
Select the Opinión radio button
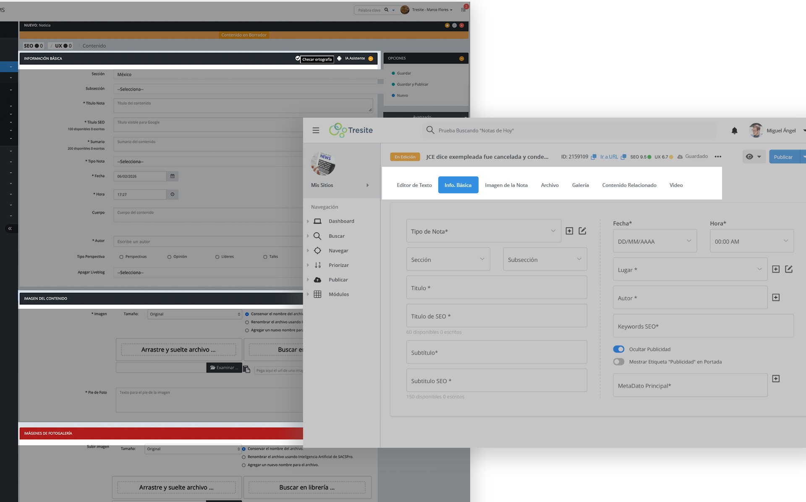click(169, 257)
